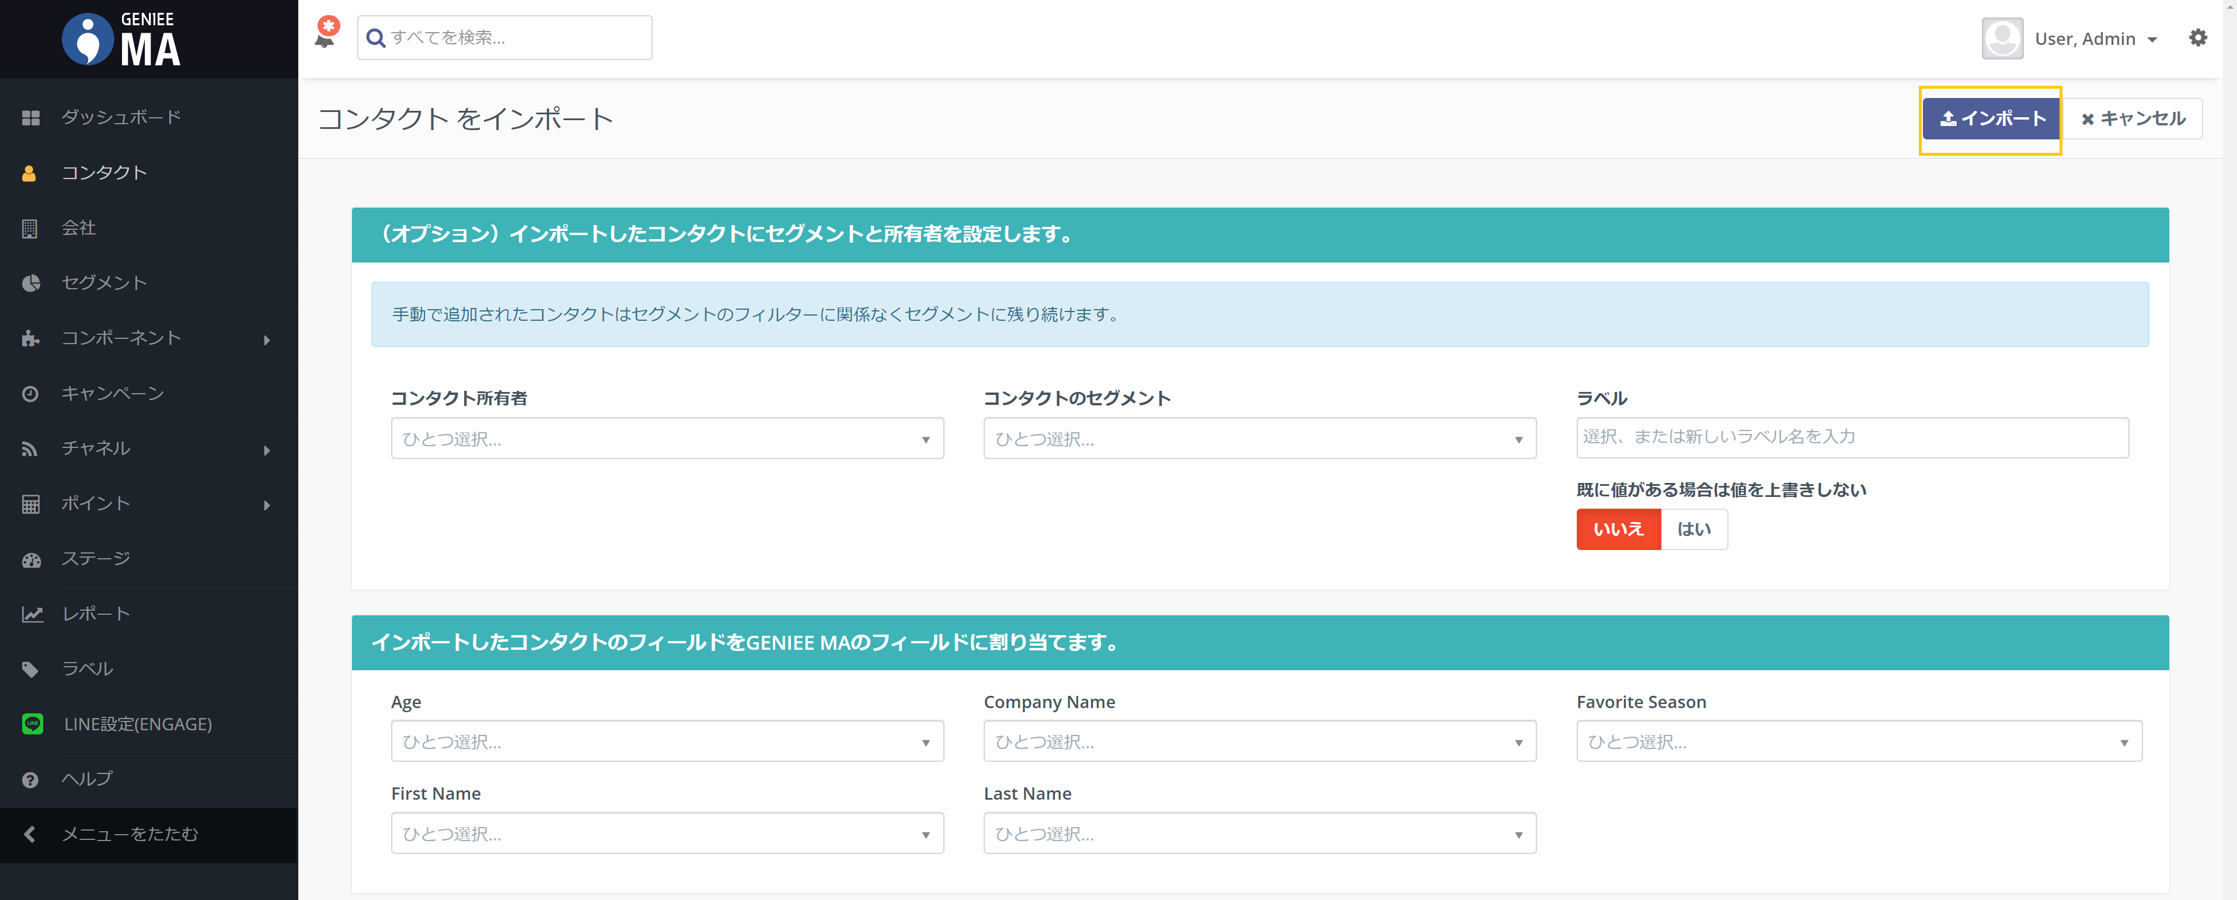The image size is (2237, 900).
Task: Click the ラベル name input field
Action: (x=1852, y=437)
